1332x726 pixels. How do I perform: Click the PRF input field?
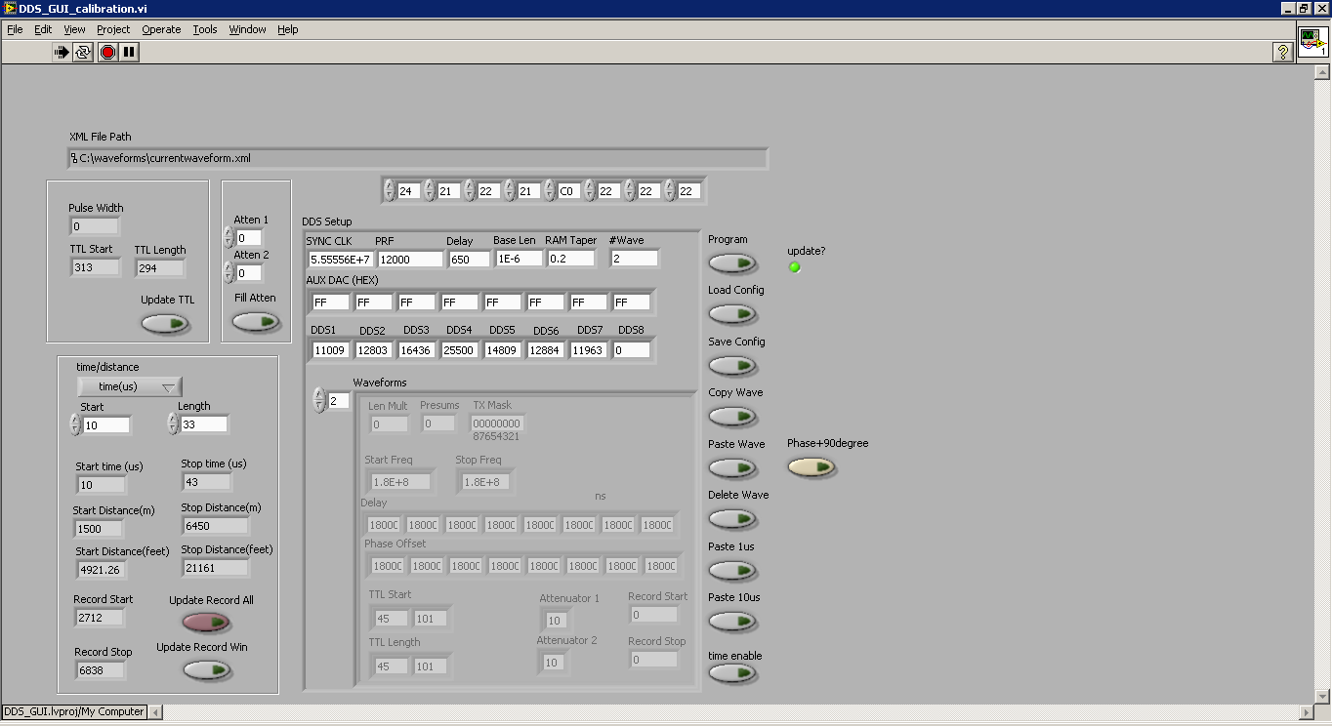click(x=410, y=259)
